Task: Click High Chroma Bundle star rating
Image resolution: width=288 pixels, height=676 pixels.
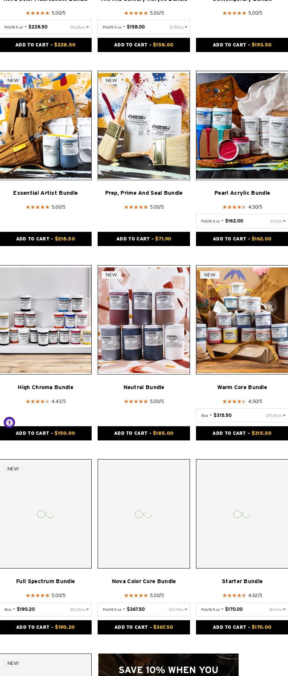Action: tap(37, 401)
